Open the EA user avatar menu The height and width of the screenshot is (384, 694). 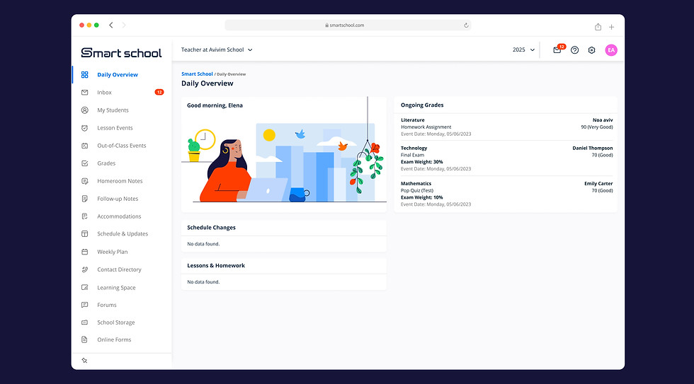pyautogui.click(x=611, y=50)
